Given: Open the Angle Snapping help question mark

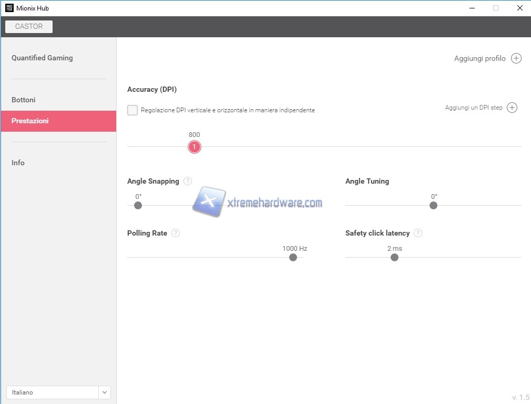Looking at the screenshot, I should [x=188, y=181].
